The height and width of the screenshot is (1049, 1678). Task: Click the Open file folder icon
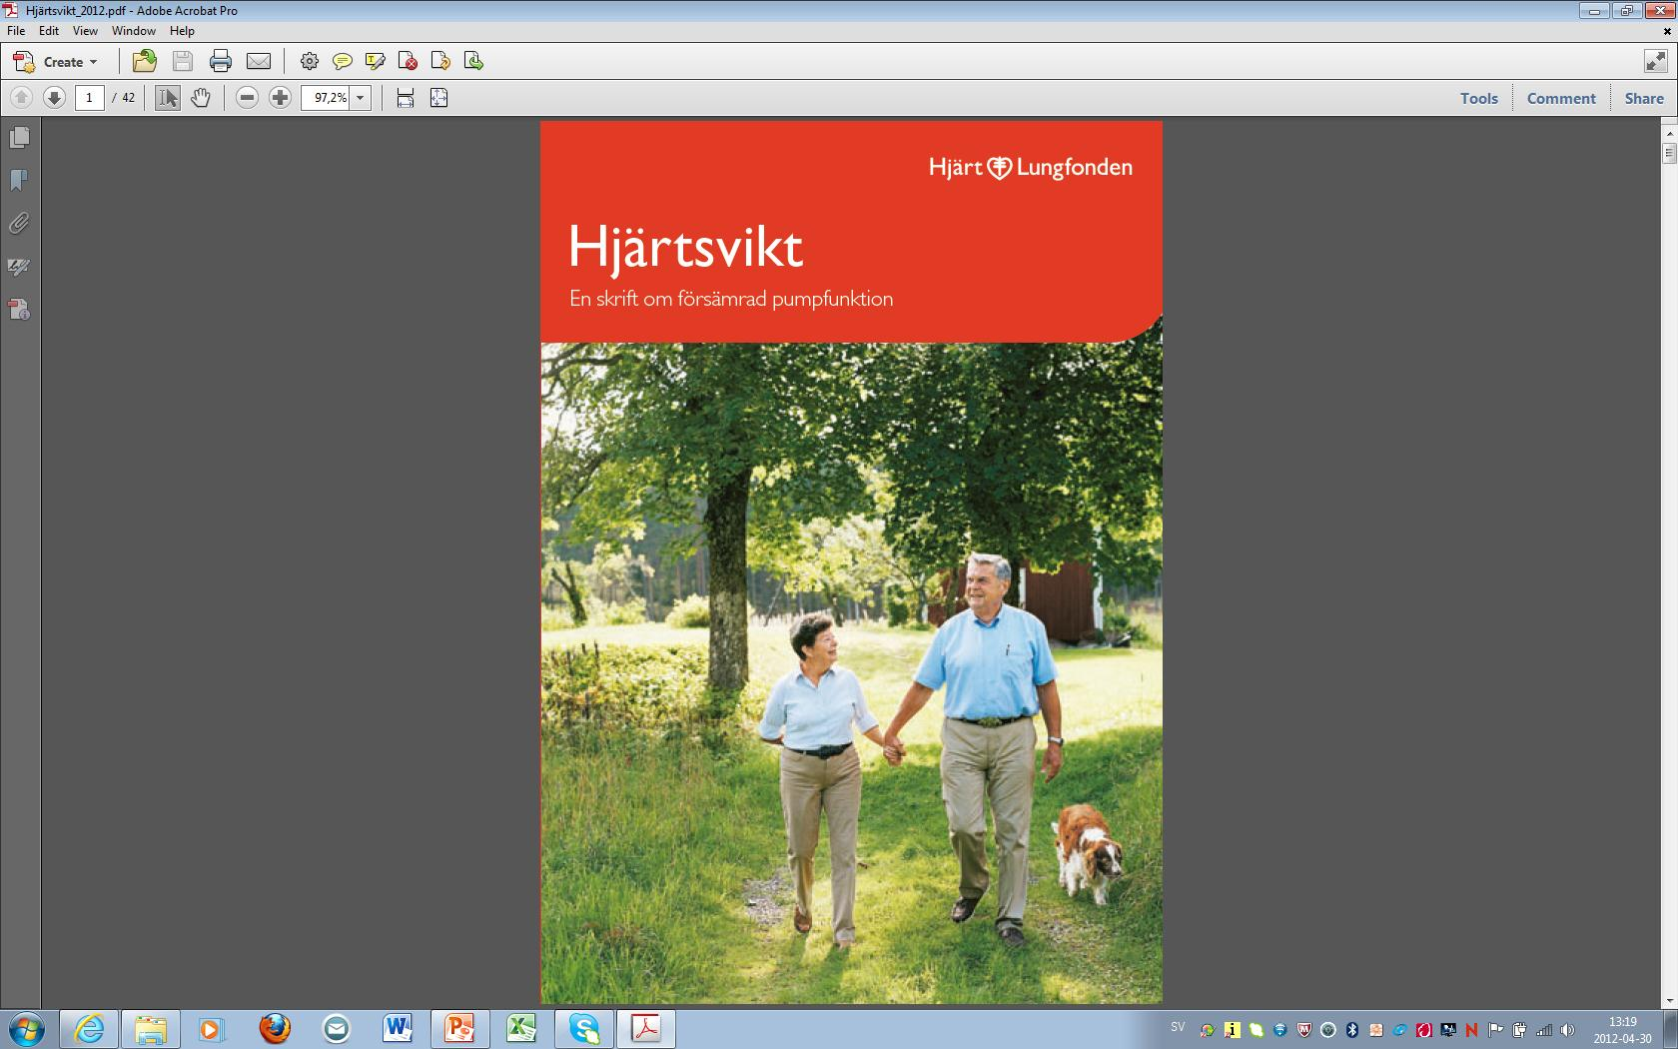(x=145, y=62)
